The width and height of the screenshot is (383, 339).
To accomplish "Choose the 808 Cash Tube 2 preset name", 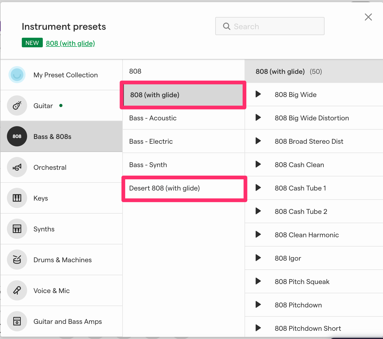I will [x=301, y=211].
